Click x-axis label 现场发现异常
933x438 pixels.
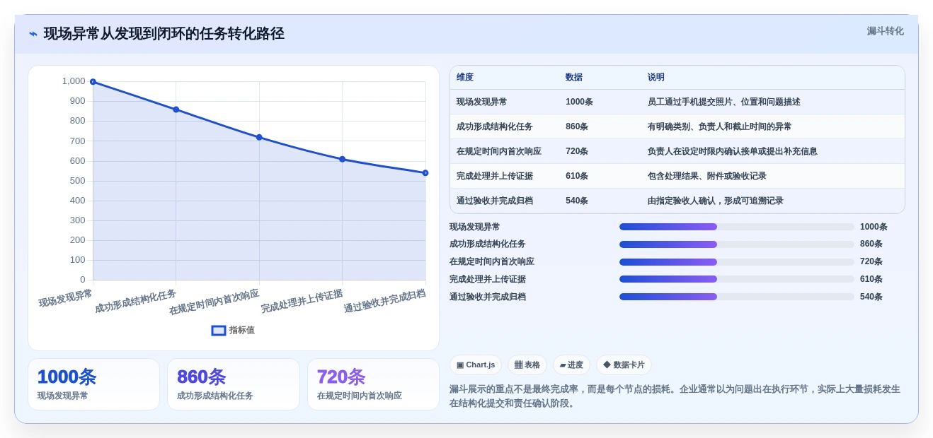pos(65,298)
